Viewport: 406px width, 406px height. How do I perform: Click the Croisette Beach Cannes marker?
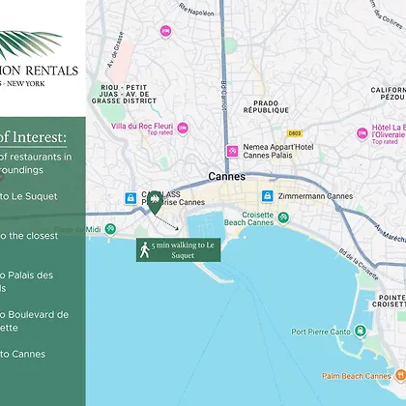[x=283, y=217]
